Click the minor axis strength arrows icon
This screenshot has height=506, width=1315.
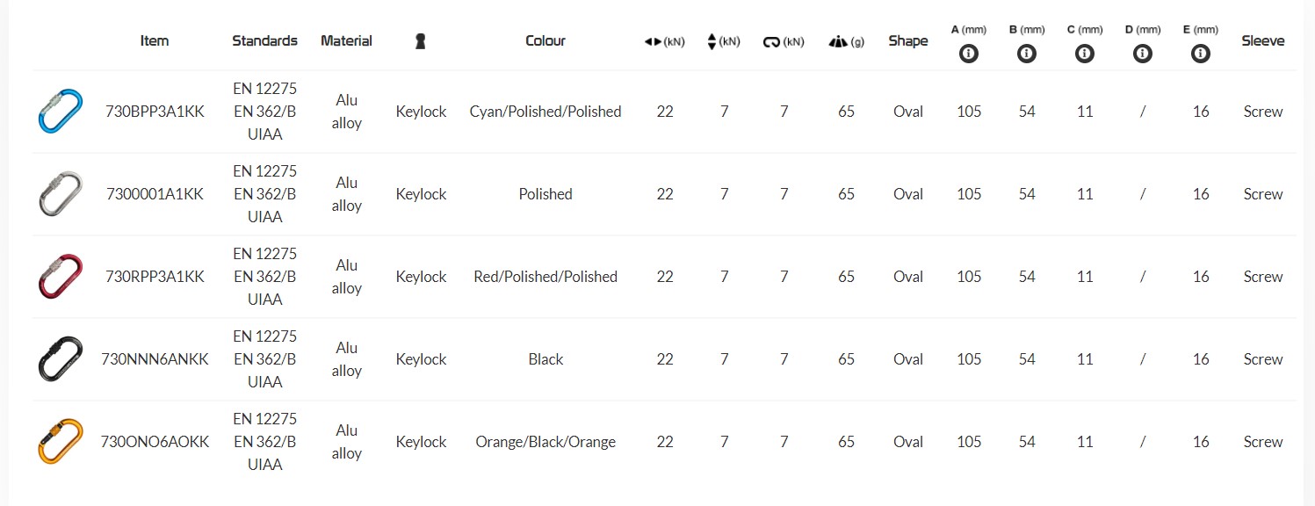[x=712, y=41]
